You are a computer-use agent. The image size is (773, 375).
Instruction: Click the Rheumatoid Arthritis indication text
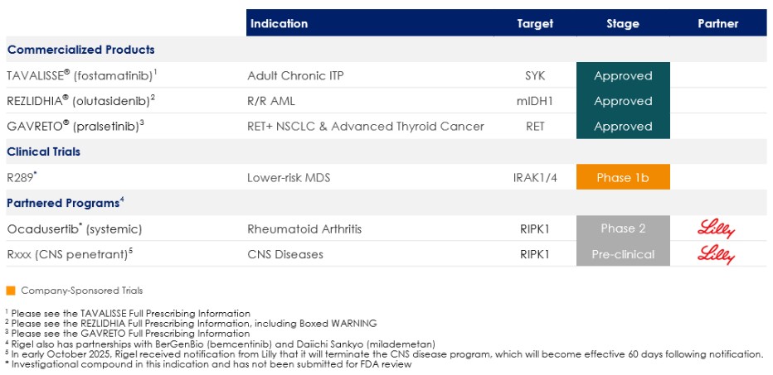(304, 229)
